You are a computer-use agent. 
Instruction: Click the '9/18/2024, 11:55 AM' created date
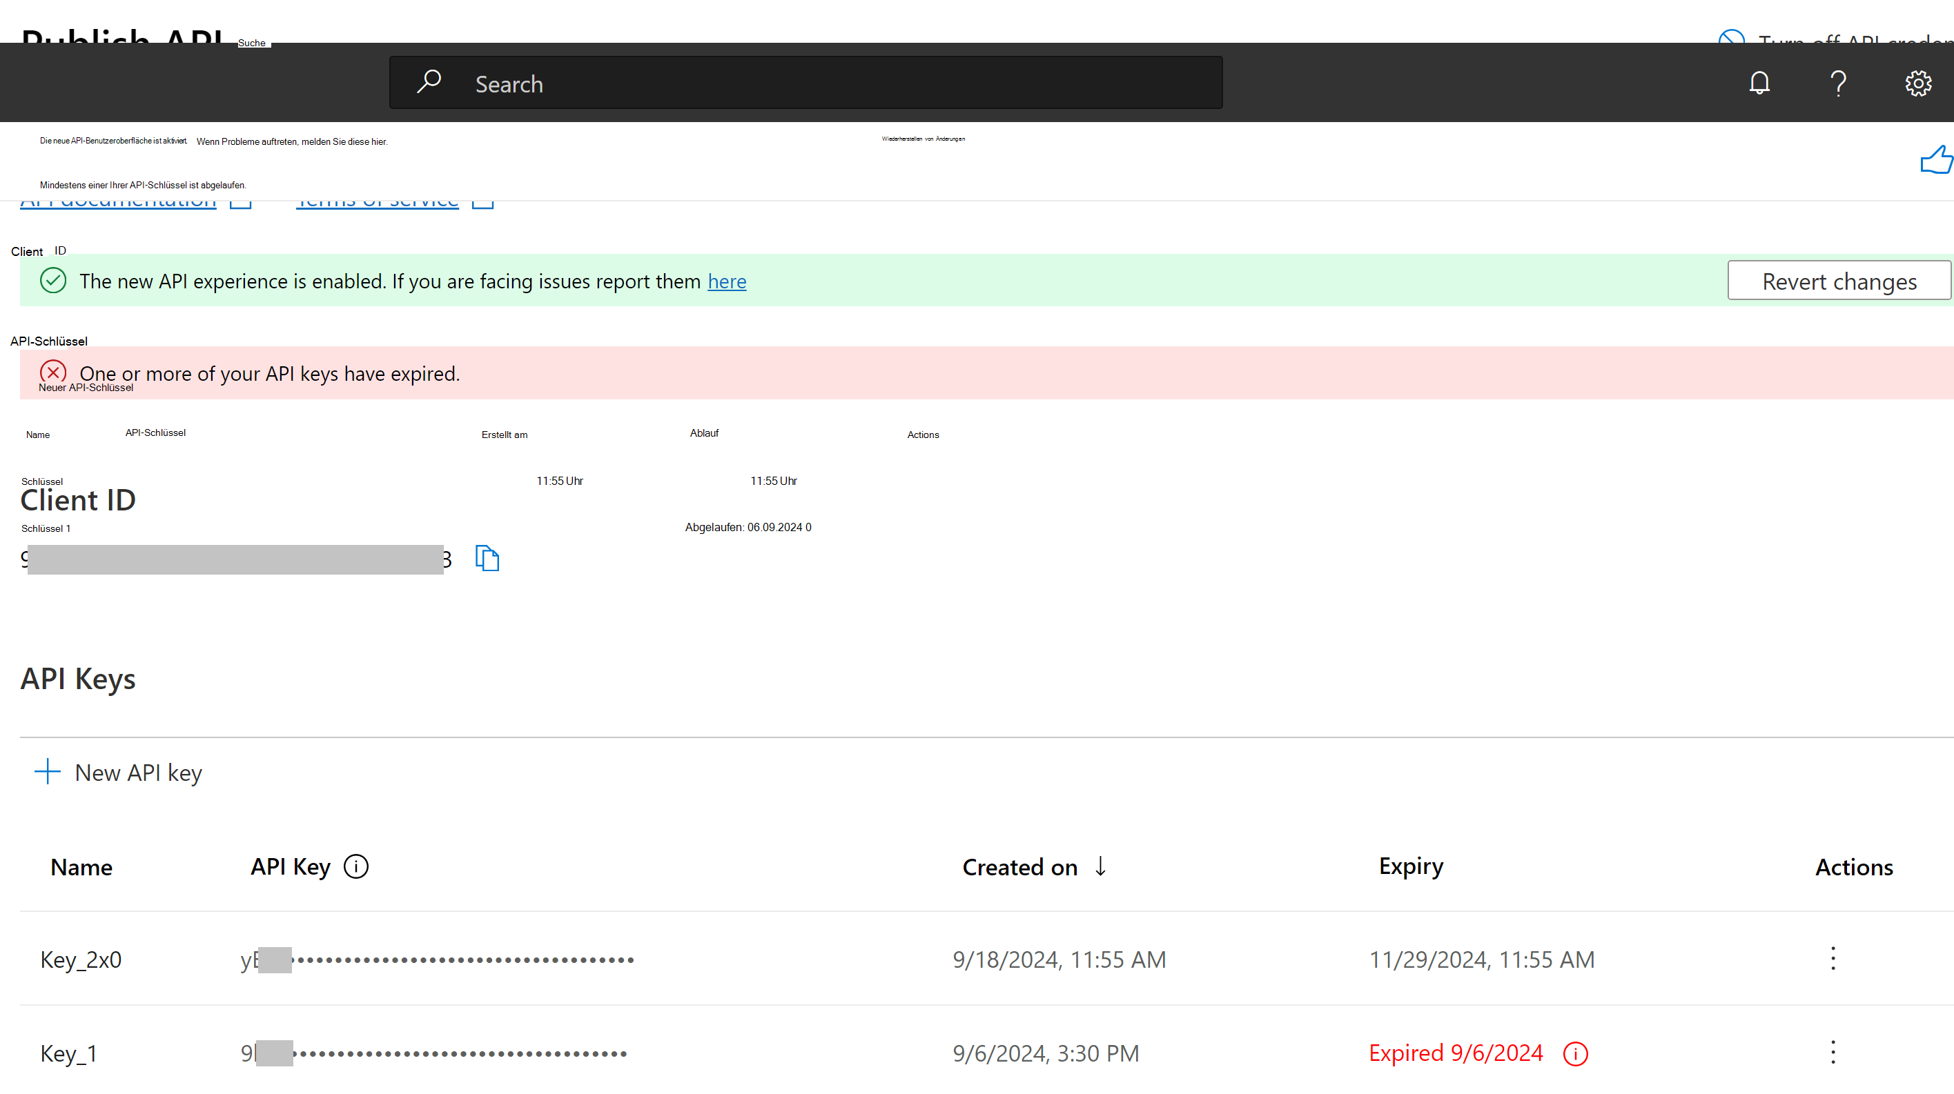coord(1059,959)
